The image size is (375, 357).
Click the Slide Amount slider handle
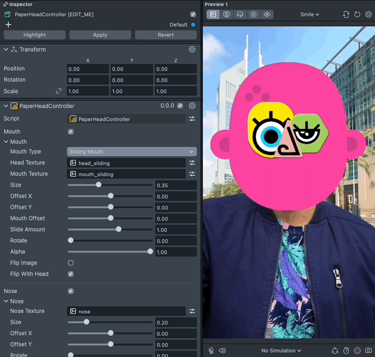tap(119, 229)
